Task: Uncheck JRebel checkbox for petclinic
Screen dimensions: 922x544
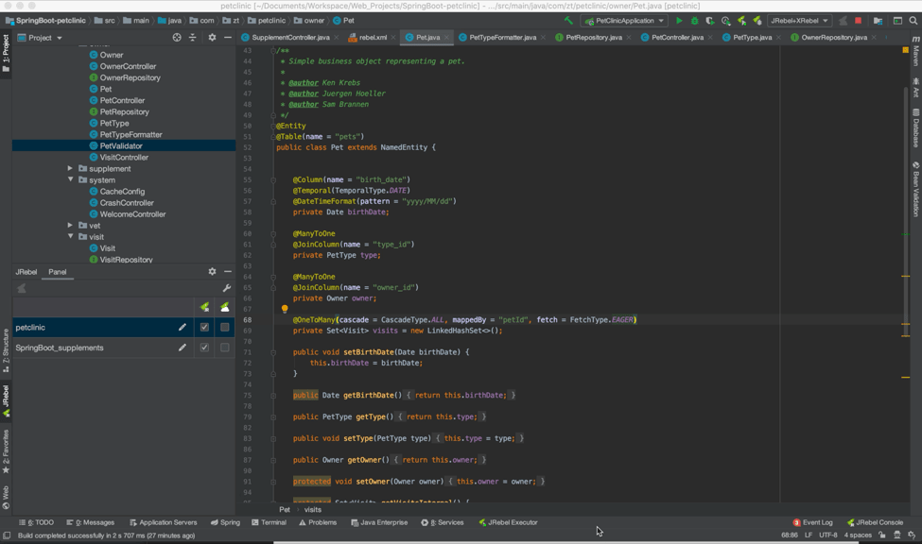Action: click(204, 327)
